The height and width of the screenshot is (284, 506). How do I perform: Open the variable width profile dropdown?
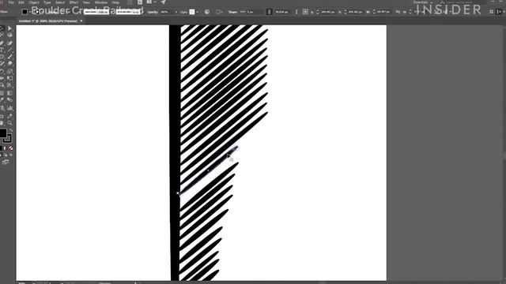point(96,12)
